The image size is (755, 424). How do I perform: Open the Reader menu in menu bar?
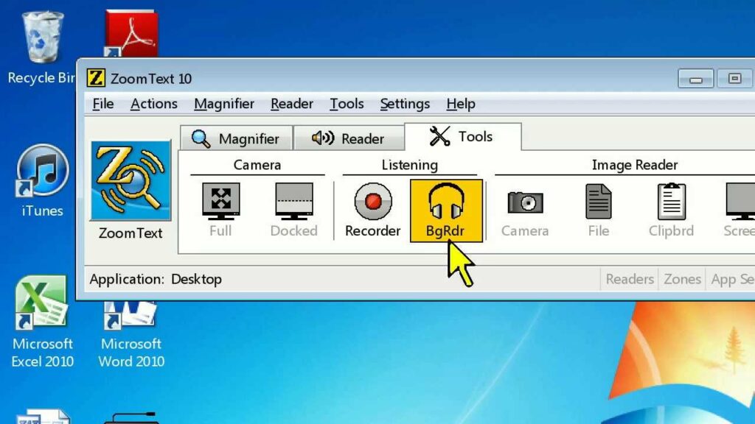coord(292,104)
